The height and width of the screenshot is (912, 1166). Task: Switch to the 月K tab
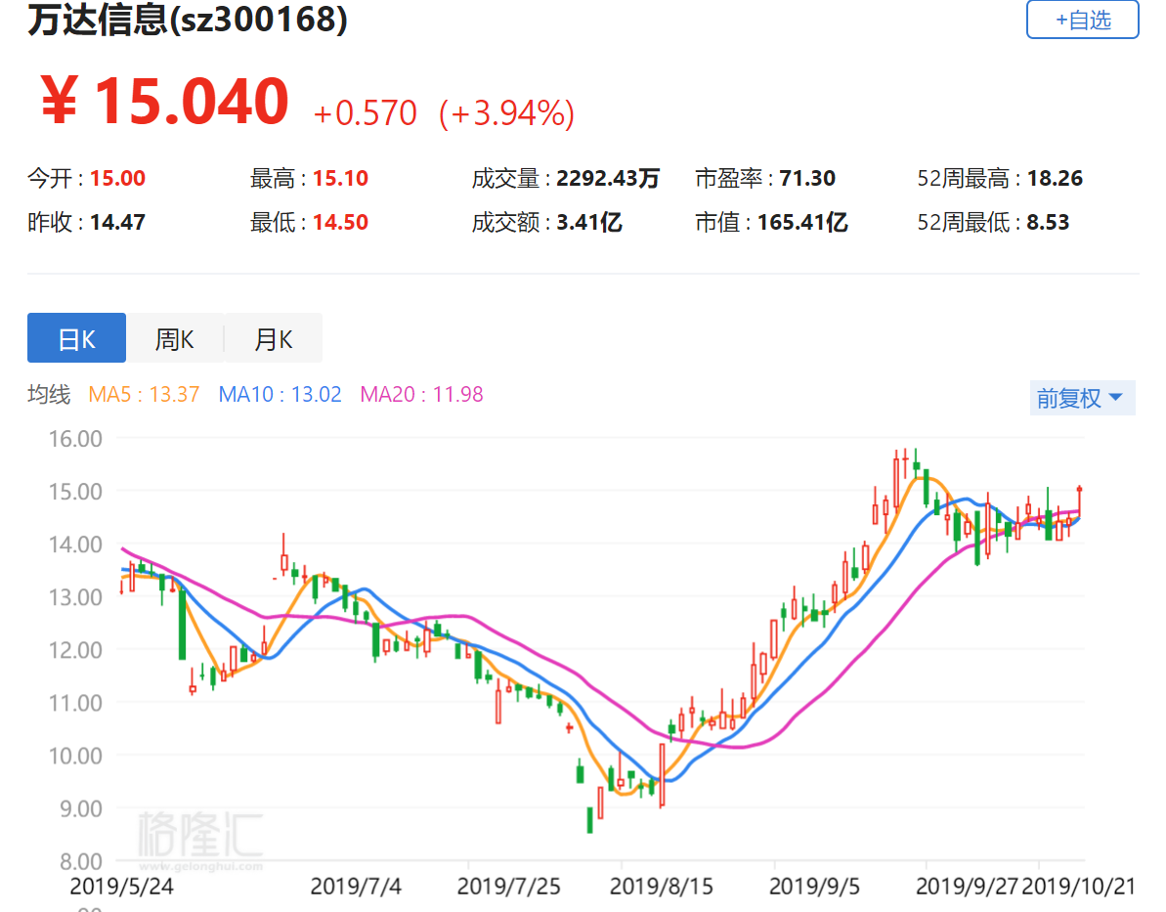click(x=274, y=337)
